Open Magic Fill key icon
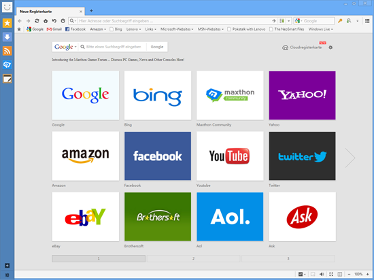374x280 pixels. point(340,21)
